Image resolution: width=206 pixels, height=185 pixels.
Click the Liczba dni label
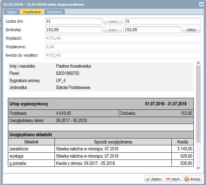pyautogui.click(x=14, y=21)
